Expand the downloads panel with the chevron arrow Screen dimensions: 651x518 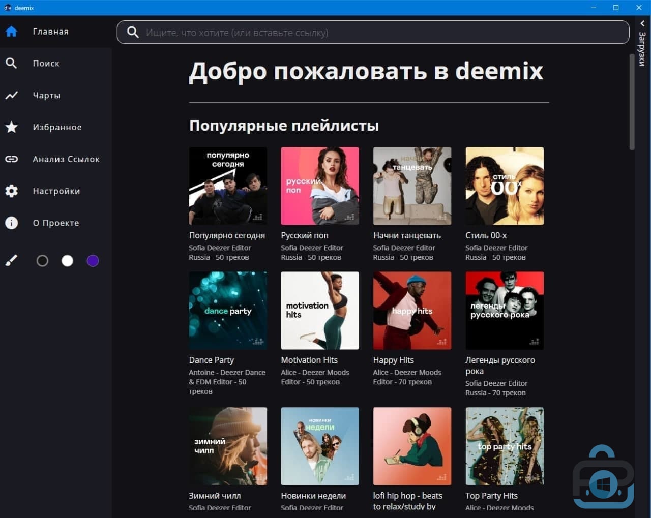(642, 24)
